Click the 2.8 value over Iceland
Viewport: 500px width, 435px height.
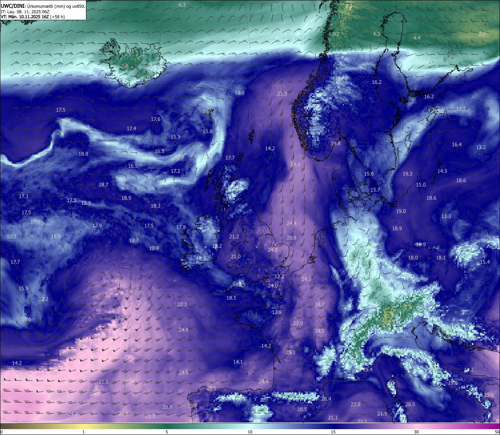125,66
